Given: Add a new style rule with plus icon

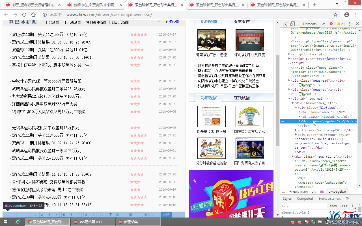Looking at the screenshot, I should 352,206.
